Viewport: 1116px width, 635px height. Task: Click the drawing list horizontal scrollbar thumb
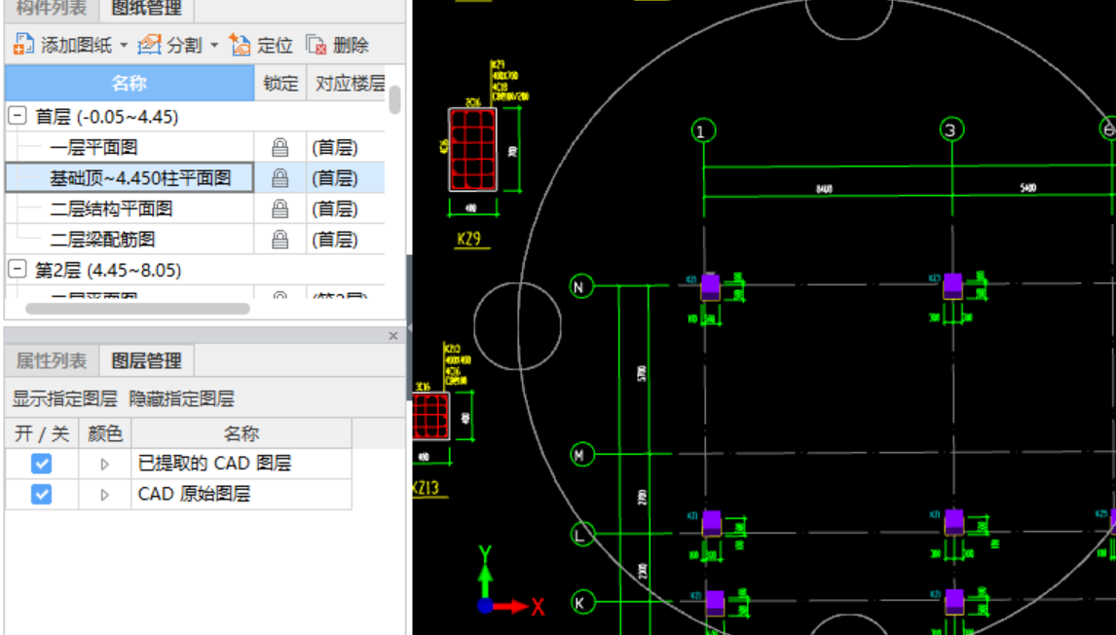(137, 309)
